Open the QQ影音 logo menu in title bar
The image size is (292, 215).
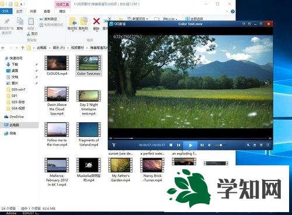coord(118,24)
